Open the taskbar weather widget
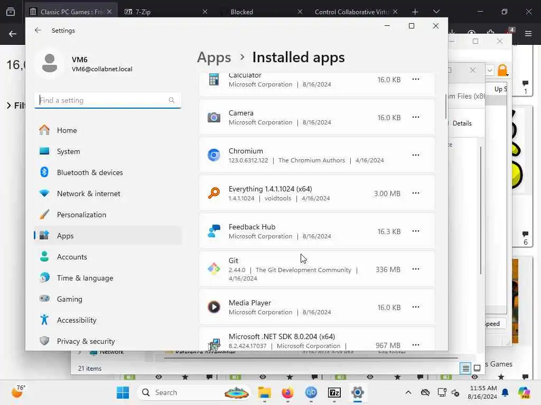This screenshot has width=541, height=405. [x=18, y=392]
